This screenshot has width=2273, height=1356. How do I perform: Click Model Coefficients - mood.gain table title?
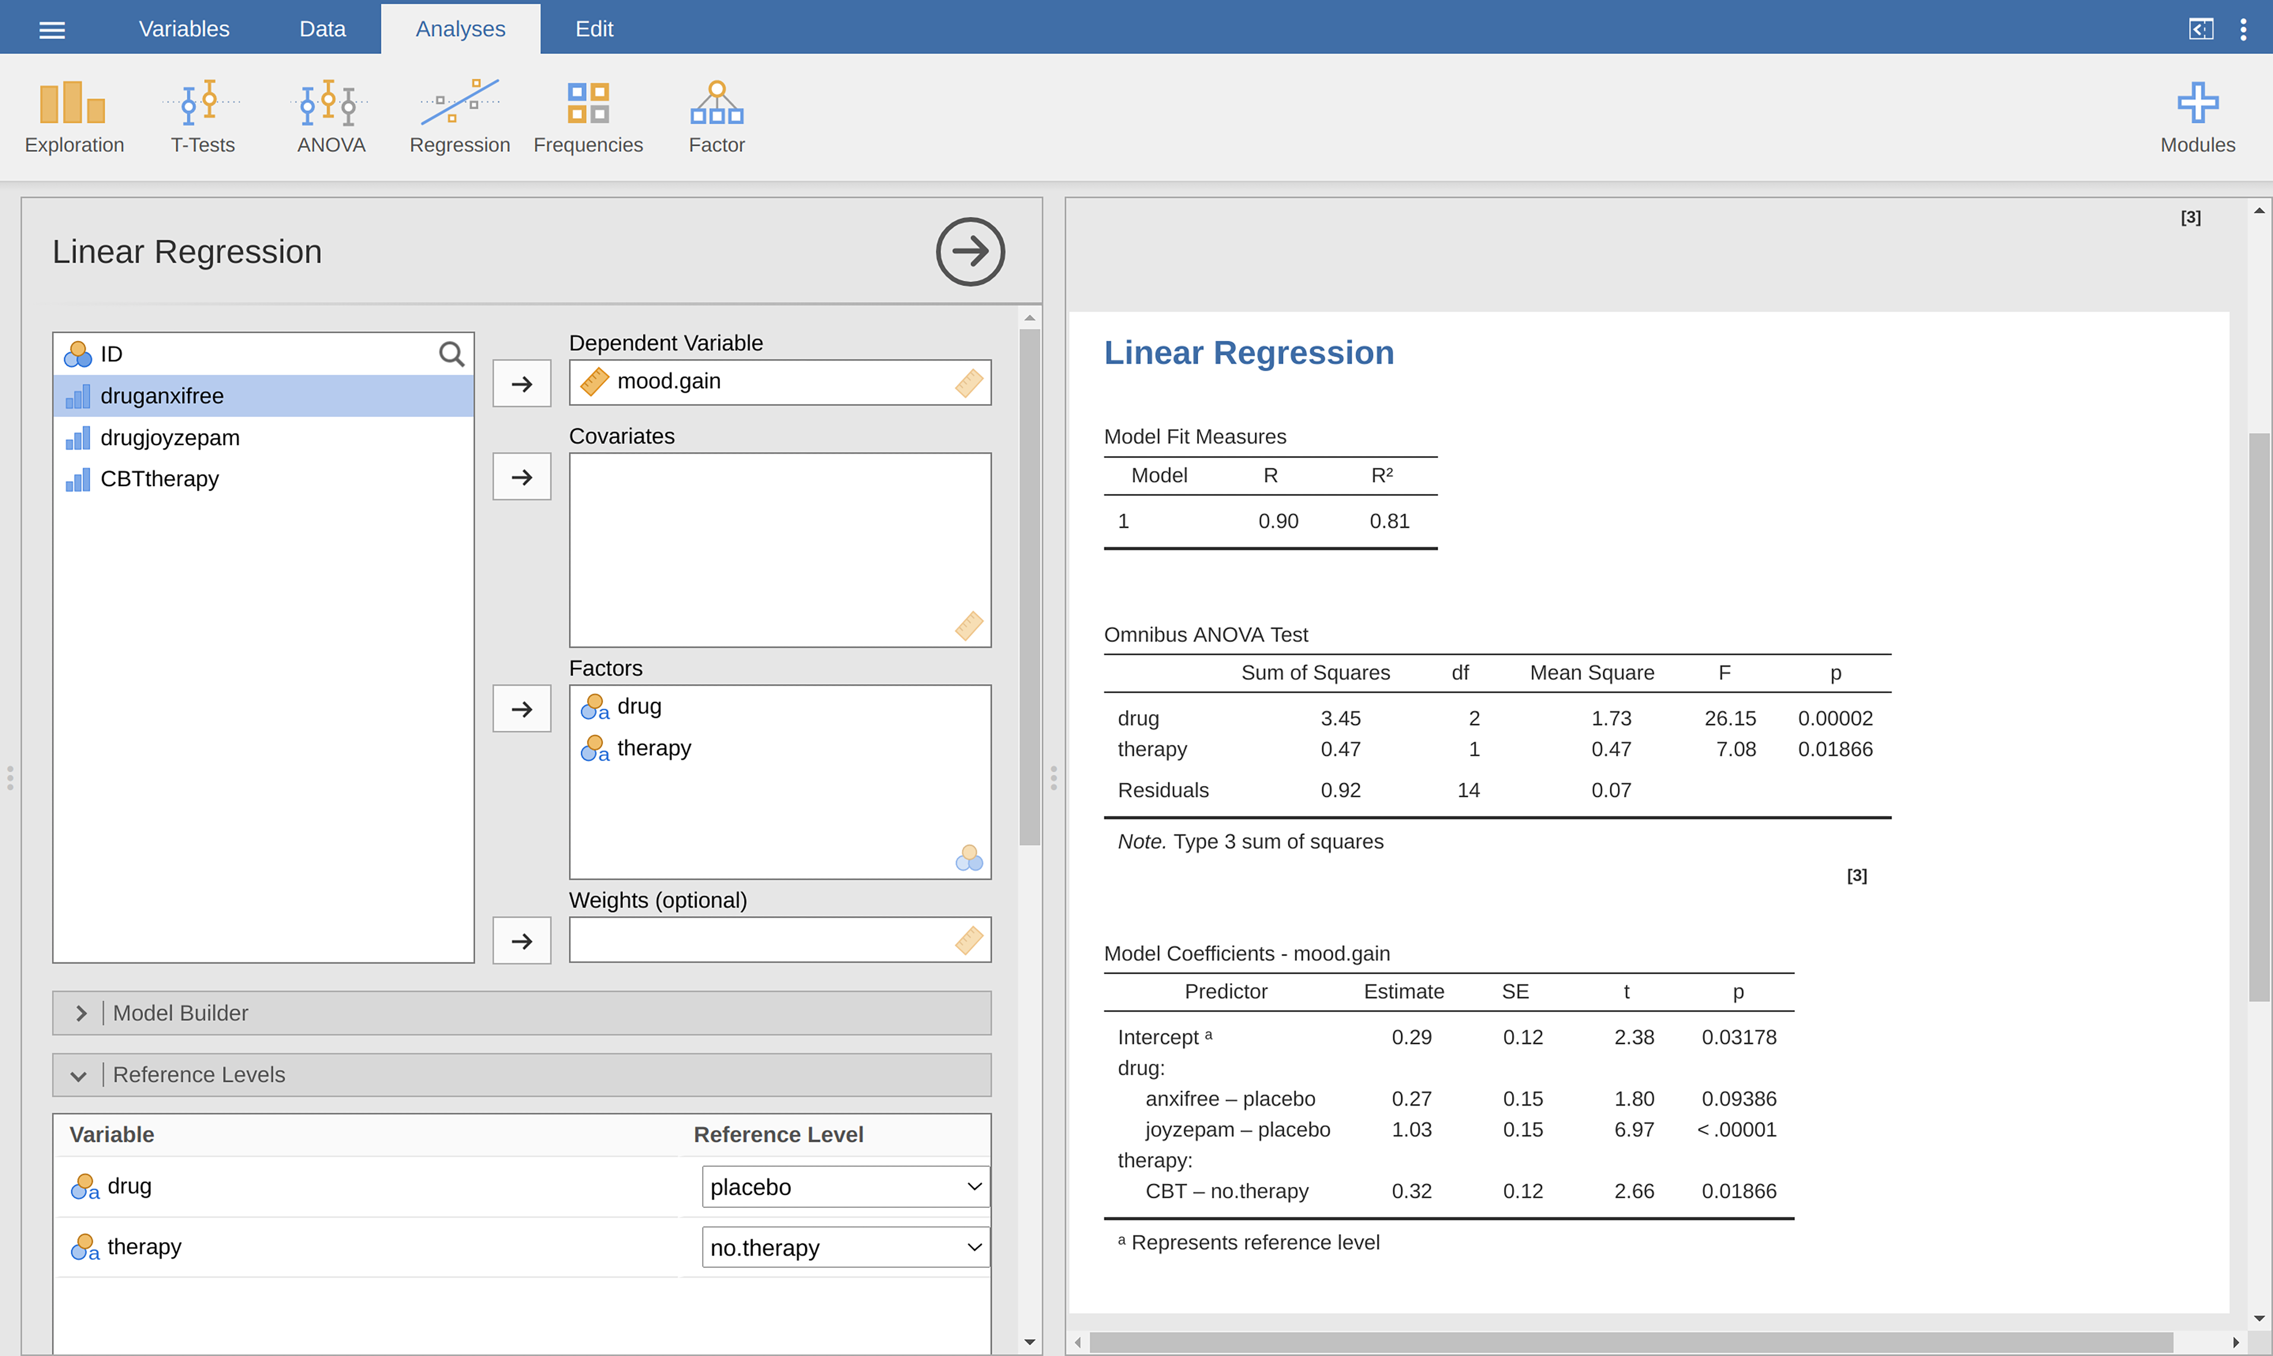click(1247, 954)
